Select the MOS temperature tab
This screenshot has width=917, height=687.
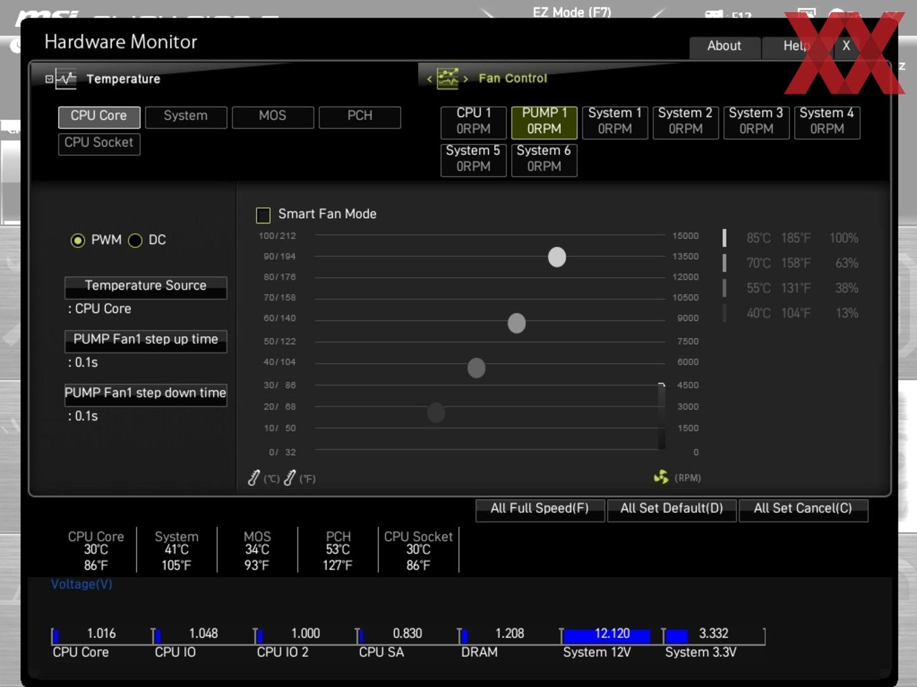[x=273, y=117]
